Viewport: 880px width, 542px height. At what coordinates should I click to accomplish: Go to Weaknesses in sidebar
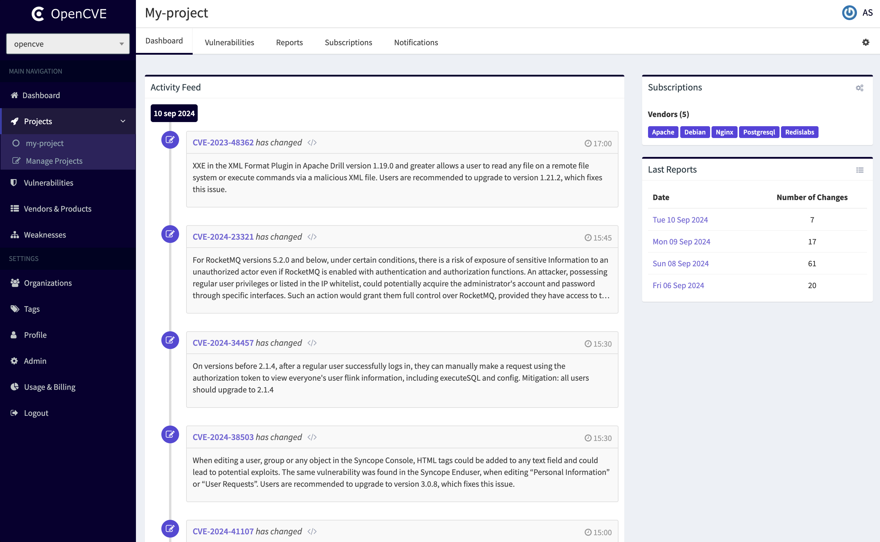pos(45,235)
